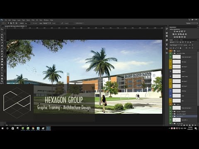Viewport: 199px width, 149px height.
Task: Click the Layer 5 thumbnail
Action: 177,72
